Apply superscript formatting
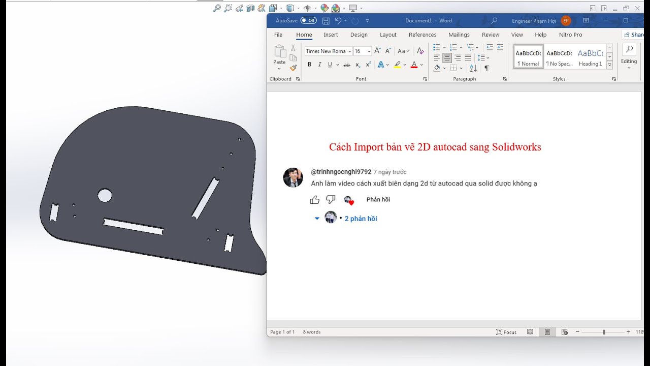The image size is (650, 366). point(368,65)
